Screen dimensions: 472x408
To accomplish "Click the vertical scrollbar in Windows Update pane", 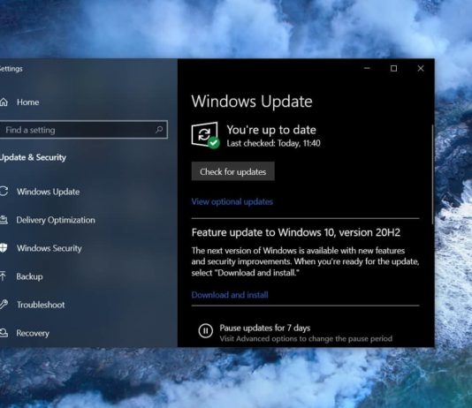I will point(432,174).
